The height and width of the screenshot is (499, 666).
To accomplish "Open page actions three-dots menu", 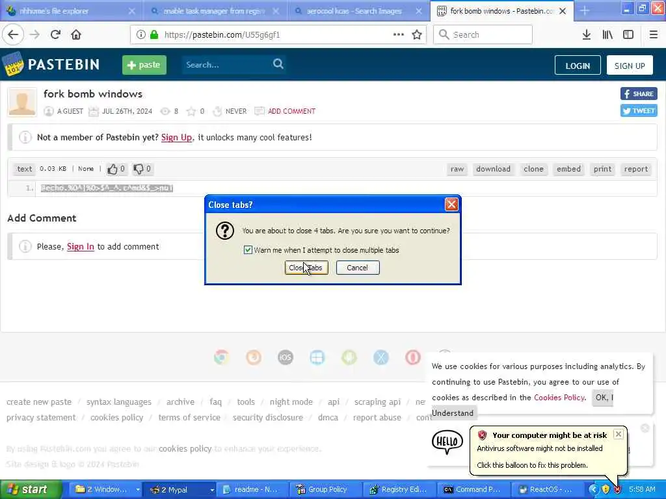I will (x=399, y=34).
